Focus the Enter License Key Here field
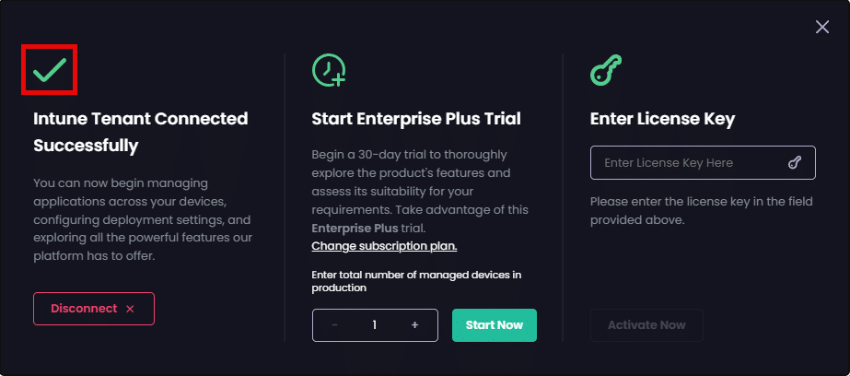This screenshot has width=850, height=376. pyautogui.click(x=691, y=163)
